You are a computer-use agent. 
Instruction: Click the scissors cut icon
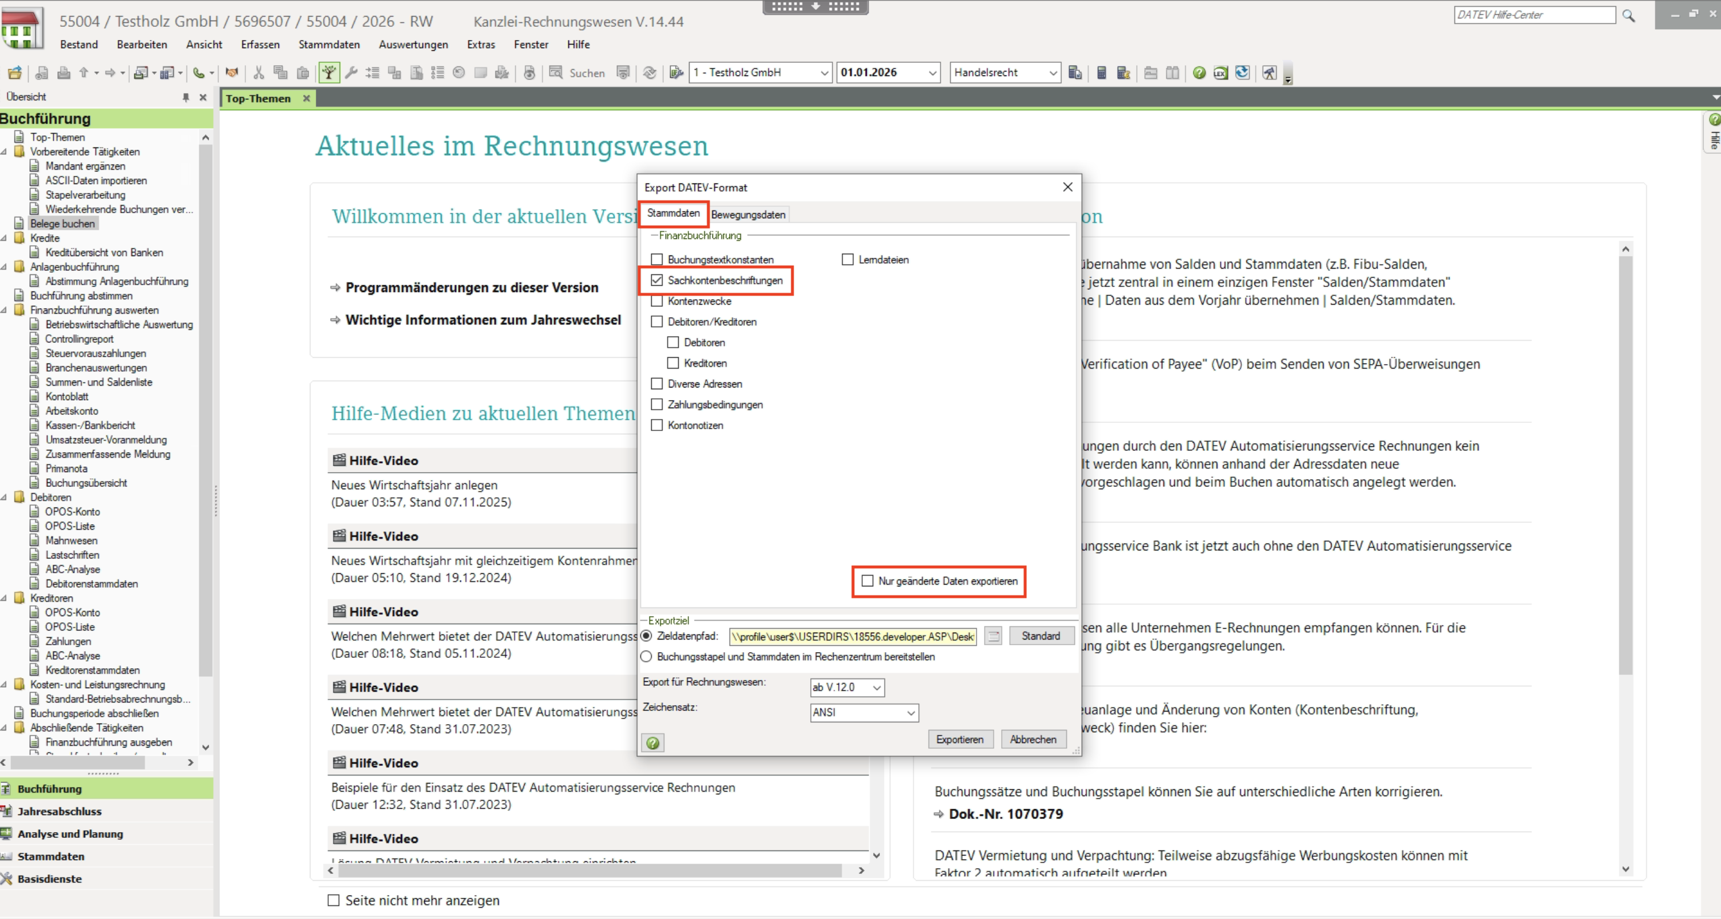click(258, 73)
